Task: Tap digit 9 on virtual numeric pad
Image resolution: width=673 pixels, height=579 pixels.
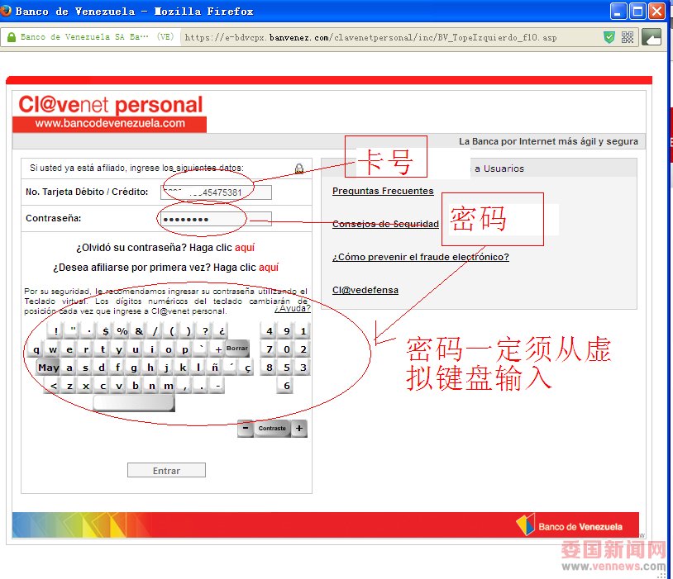Action: point(286,331)
